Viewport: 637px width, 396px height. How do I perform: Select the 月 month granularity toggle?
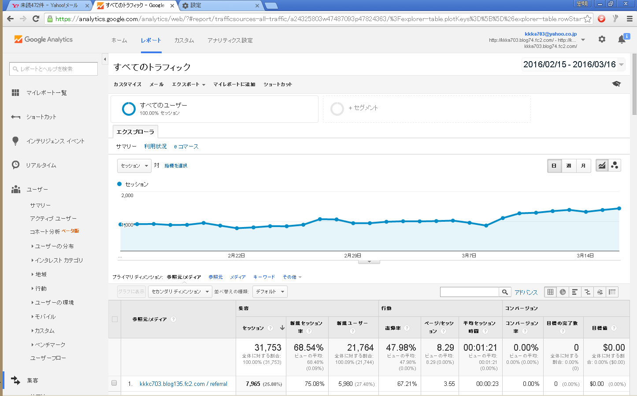click(583, 165)
